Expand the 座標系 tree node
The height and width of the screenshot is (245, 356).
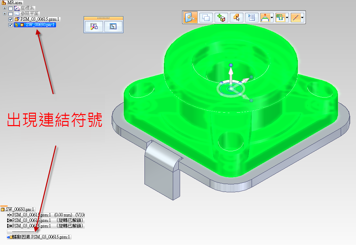pos(4,8)
